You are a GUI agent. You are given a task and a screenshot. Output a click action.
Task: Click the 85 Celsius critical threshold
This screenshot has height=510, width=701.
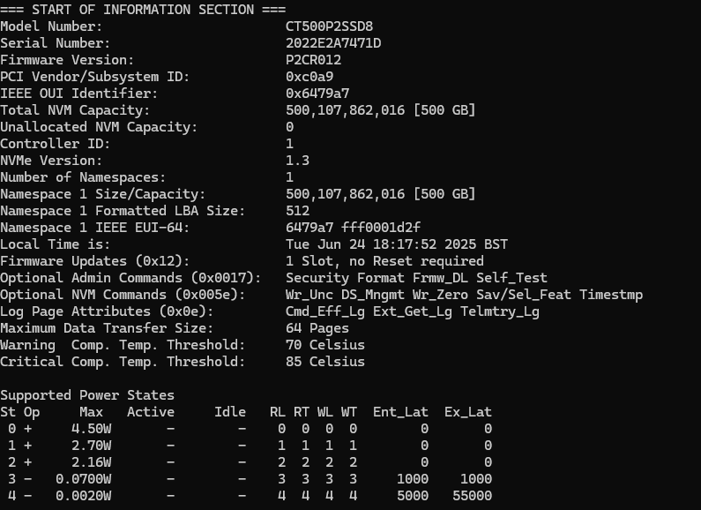(x=325, y=362)
